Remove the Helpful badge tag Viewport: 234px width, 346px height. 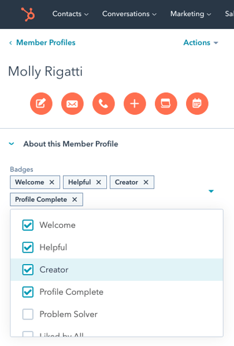click(99, 182)
